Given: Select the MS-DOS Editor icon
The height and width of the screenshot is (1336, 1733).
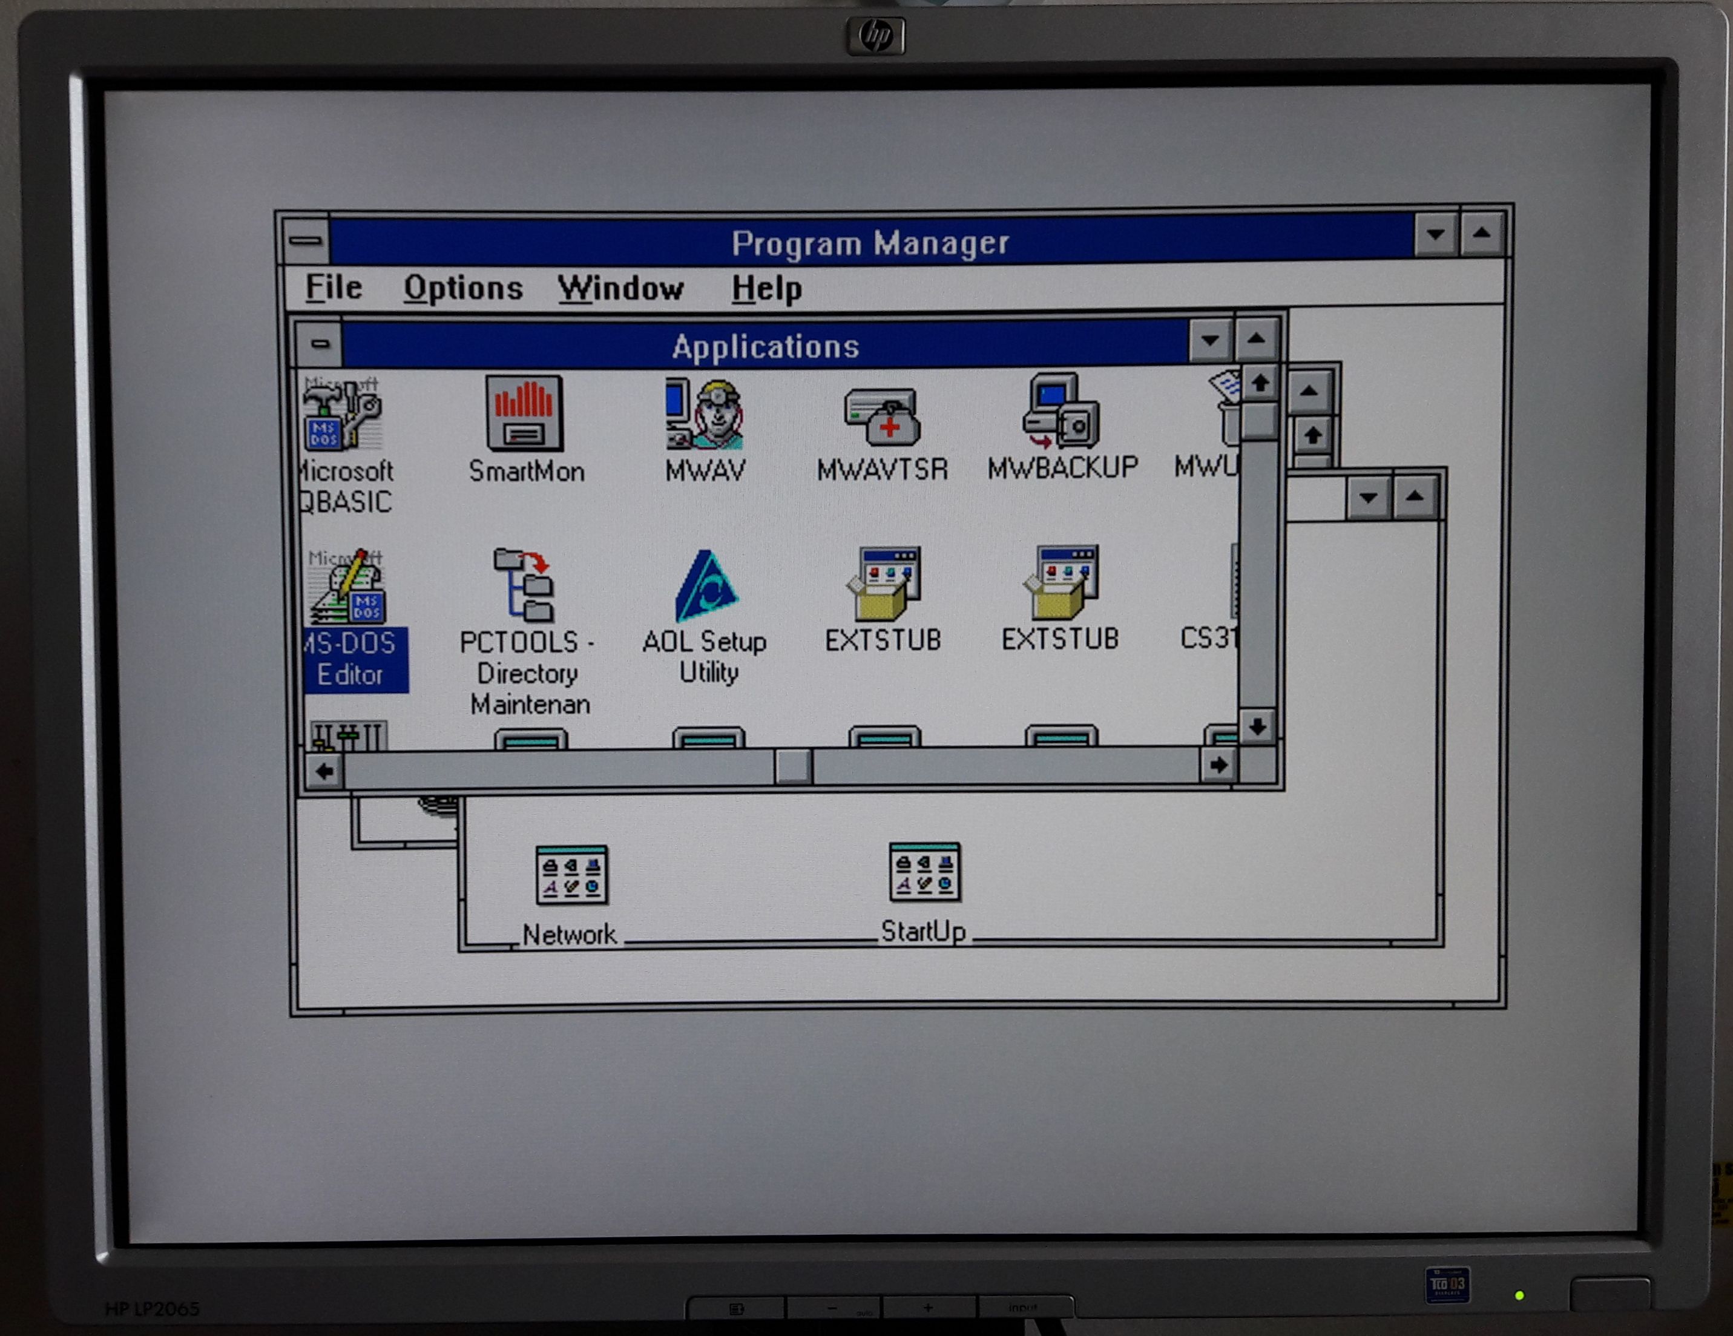Looking at the screenshot, I should [x=347, y=587].
